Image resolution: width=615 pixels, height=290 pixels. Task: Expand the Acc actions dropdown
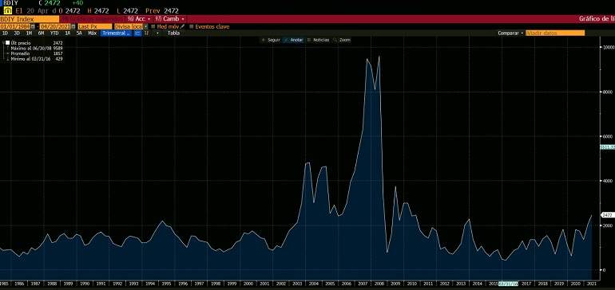139,19
